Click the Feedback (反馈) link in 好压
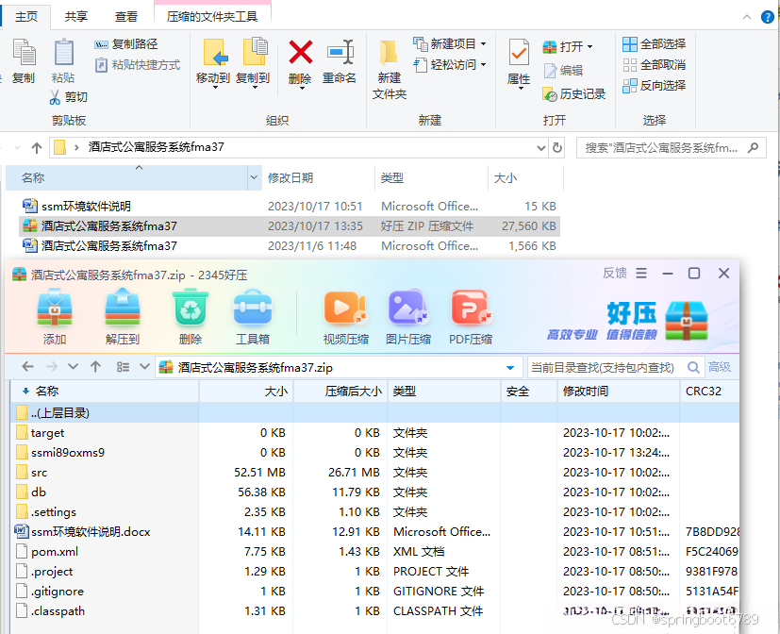The width and height of the screenshot is (780, 634). coord(615,274)
